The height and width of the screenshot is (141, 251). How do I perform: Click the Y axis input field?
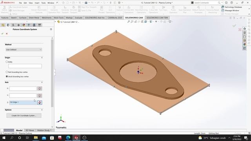(23, 96)
